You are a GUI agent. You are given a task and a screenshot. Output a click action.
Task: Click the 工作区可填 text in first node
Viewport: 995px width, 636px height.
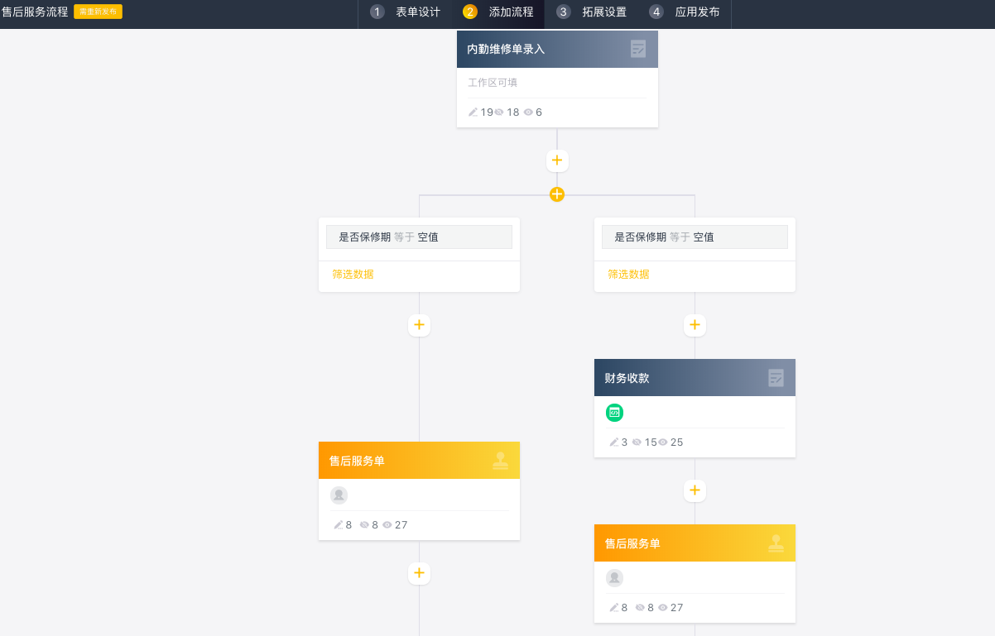click(x=493, y=83)
